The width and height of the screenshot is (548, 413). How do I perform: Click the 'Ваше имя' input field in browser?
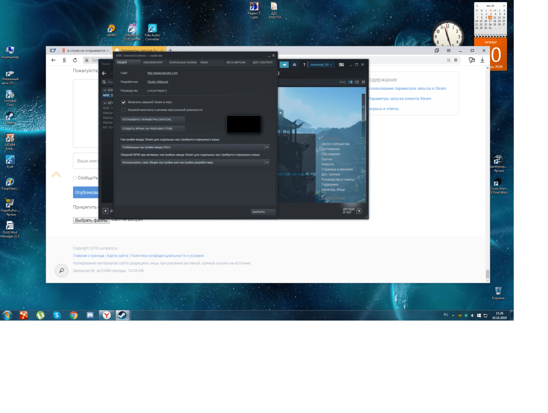pos(86,161)
